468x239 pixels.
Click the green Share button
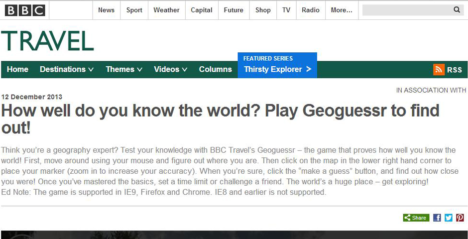(416, 218)
